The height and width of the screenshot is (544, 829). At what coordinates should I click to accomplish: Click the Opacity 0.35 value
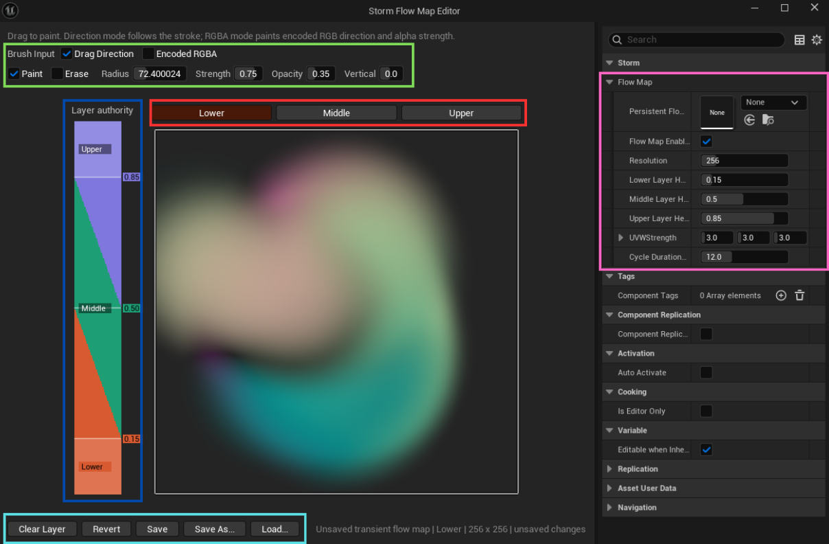click(x=320, y=73)
